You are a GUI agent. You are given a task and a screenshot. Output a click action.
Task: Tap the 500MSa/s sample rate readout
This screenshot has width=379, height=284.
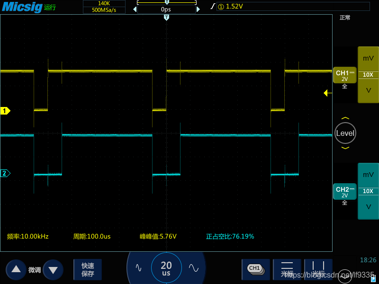click(104, 10)
